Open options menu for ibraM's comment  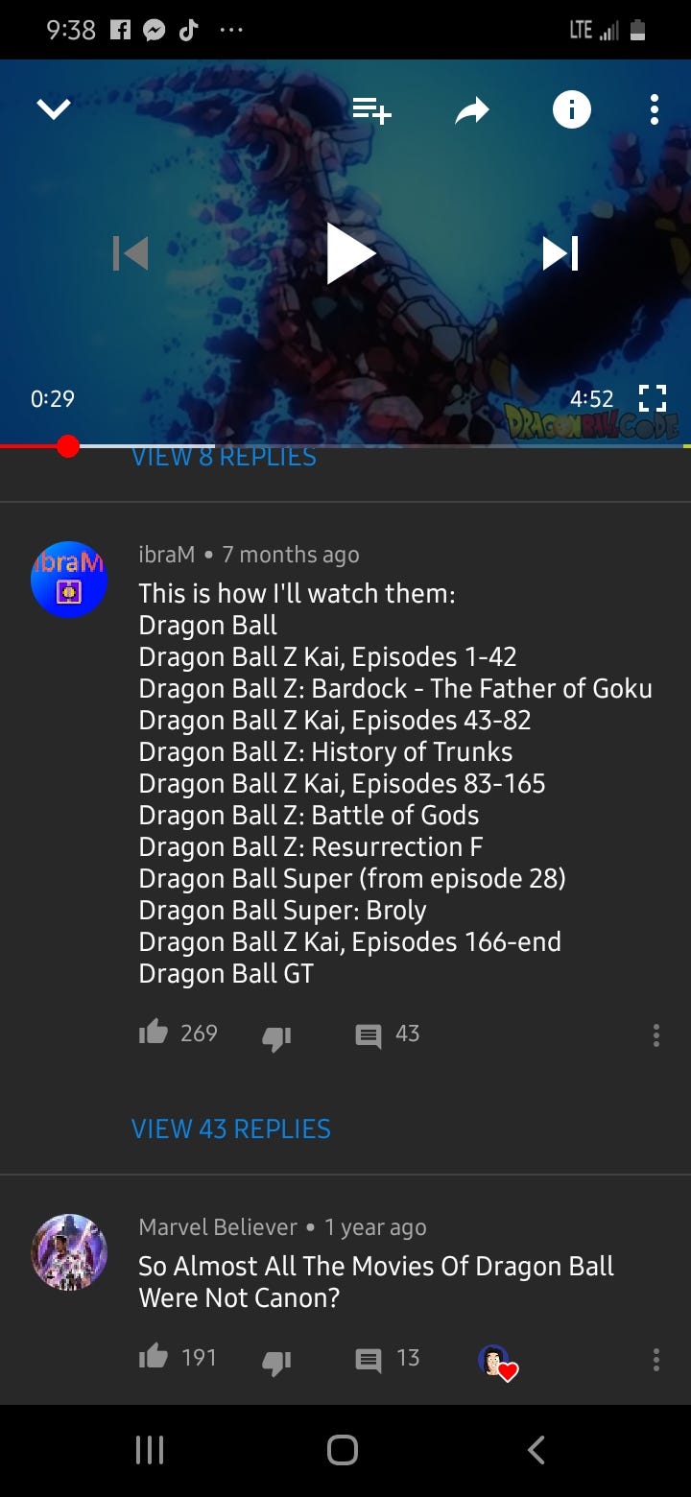click(656, 1034)
